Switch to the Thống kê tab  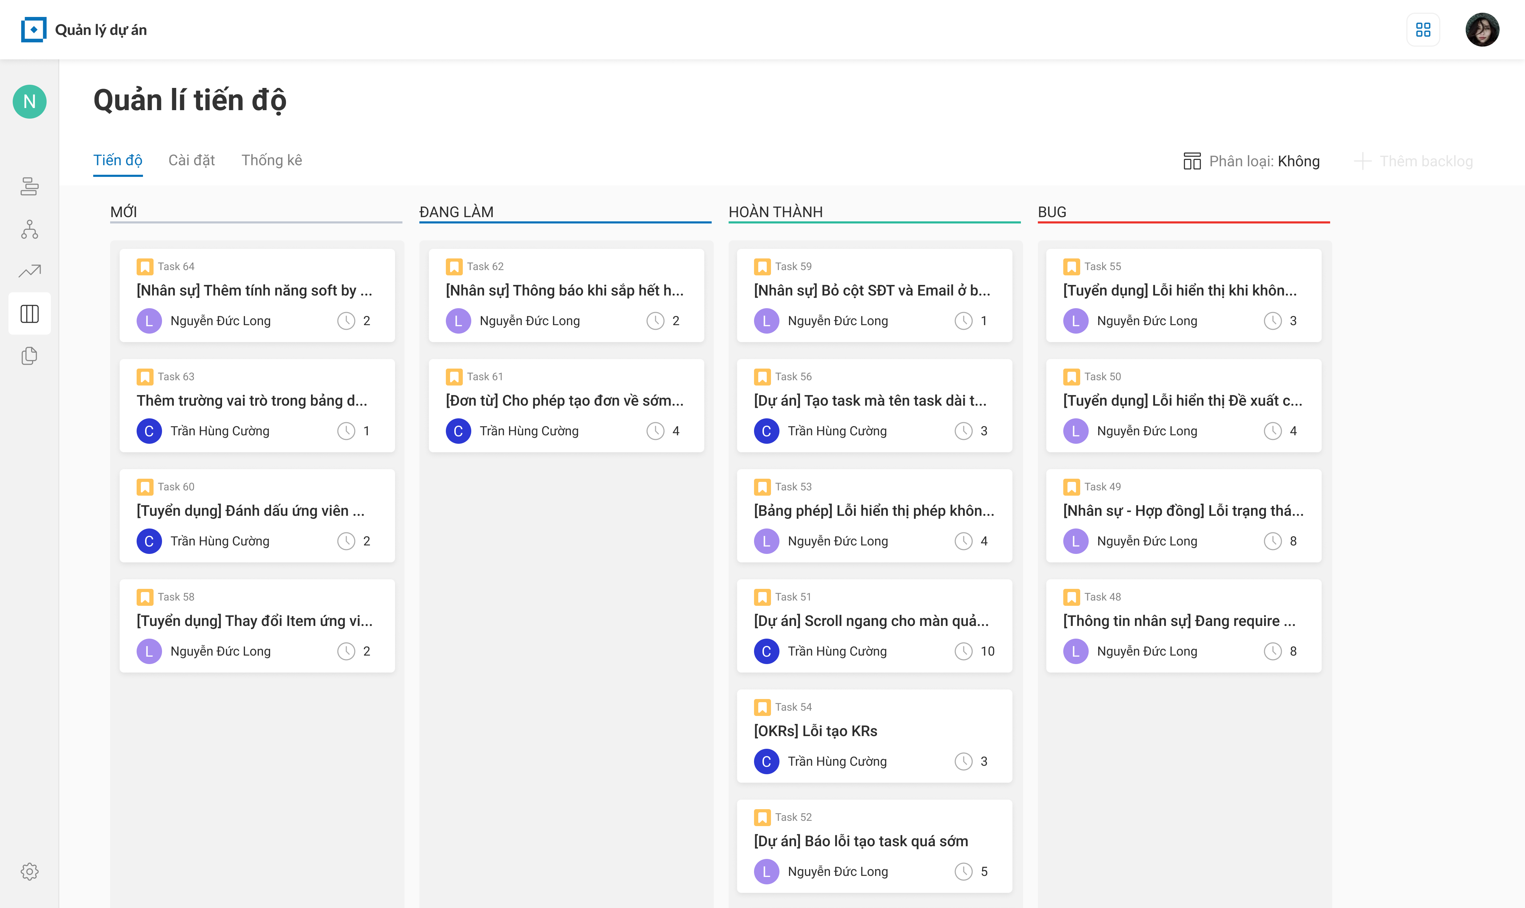271,160
